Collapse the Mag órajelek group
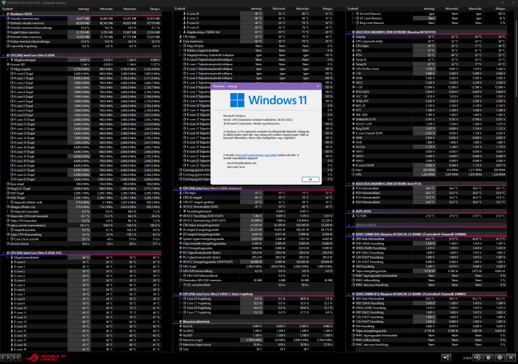518x364 pixels. pyautogui.click(x=7, y=69)
